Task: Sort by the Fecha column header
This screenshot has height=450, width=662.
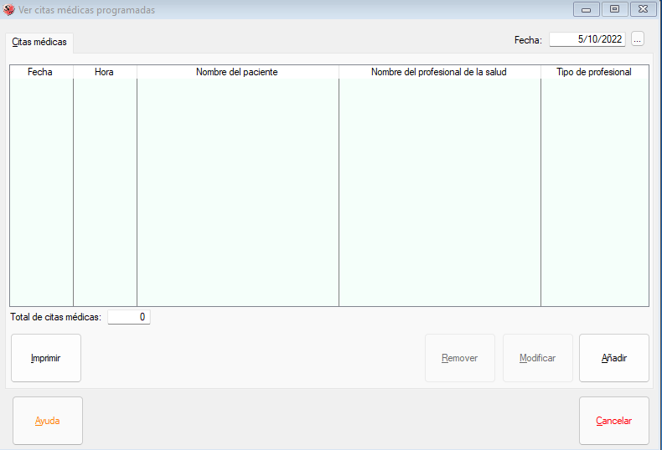Action: (x=40, y=72)
